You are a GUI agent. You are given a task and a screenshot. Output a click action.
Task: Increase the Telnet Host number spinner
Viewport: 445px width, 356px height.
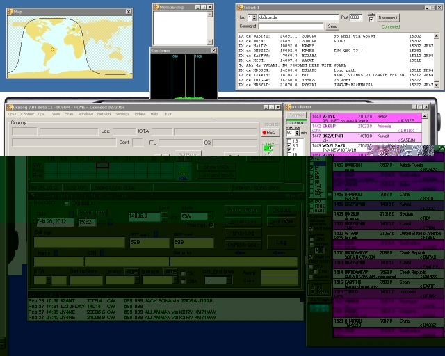(x=256, y=15)
